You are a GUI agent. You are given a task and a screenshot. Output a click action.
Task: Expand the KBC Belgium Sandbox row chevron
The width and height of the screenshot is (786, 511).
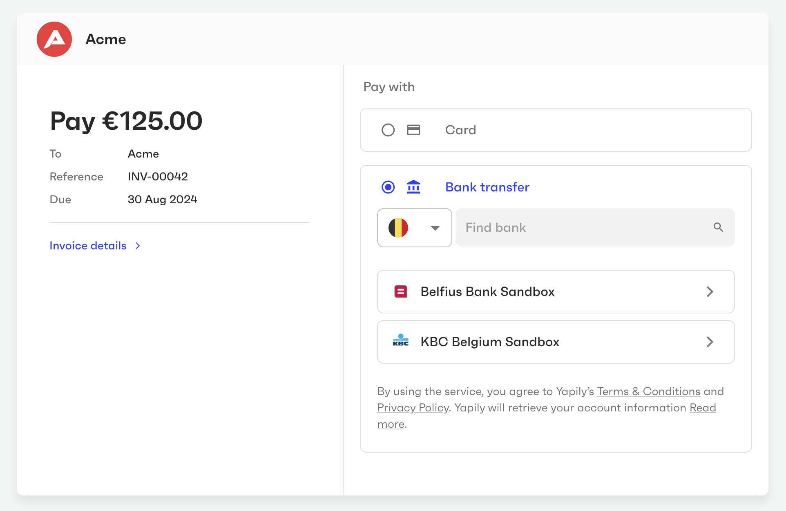coord(710,342)
